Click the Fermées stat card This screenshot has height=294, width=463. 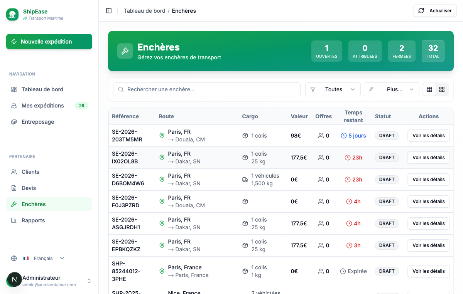point(402,51)
